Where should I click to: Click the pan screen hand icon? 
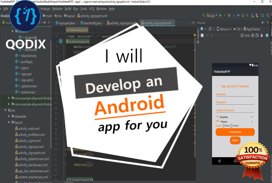(262, 36)
